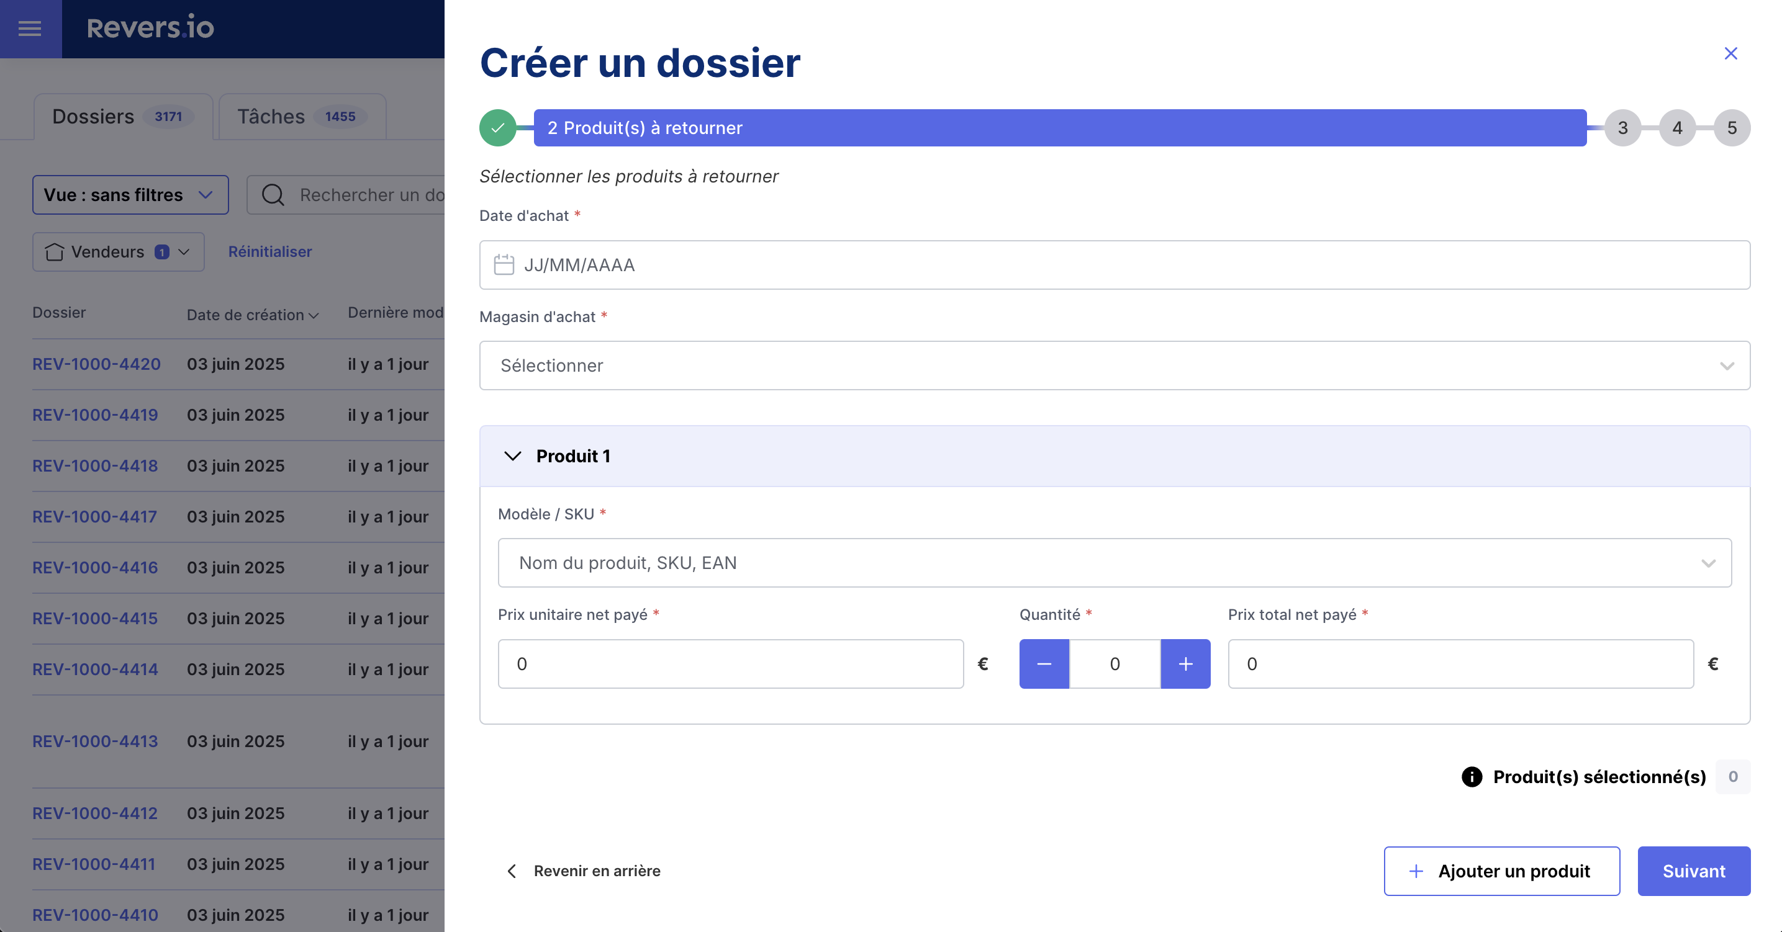
Task: Click the Vendeurs filter count badge 1
Action: tap(162, 253)
